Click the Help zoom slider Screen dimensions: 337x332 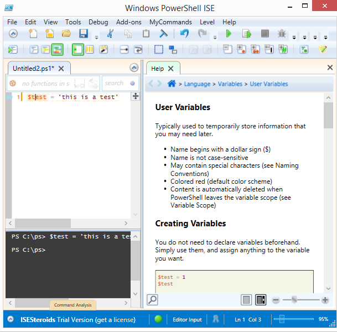[x=301, y=300]
